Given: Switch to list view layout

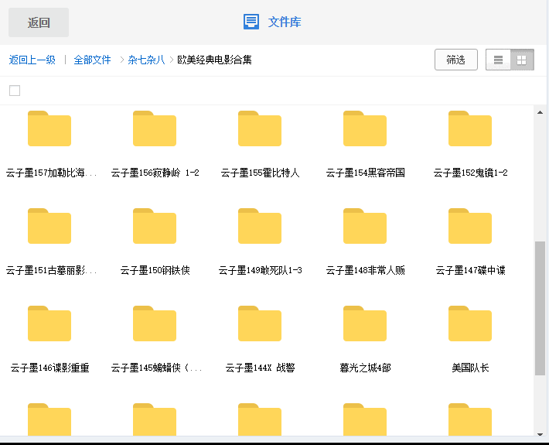Looking at the screenshot, I should point(499,60).
